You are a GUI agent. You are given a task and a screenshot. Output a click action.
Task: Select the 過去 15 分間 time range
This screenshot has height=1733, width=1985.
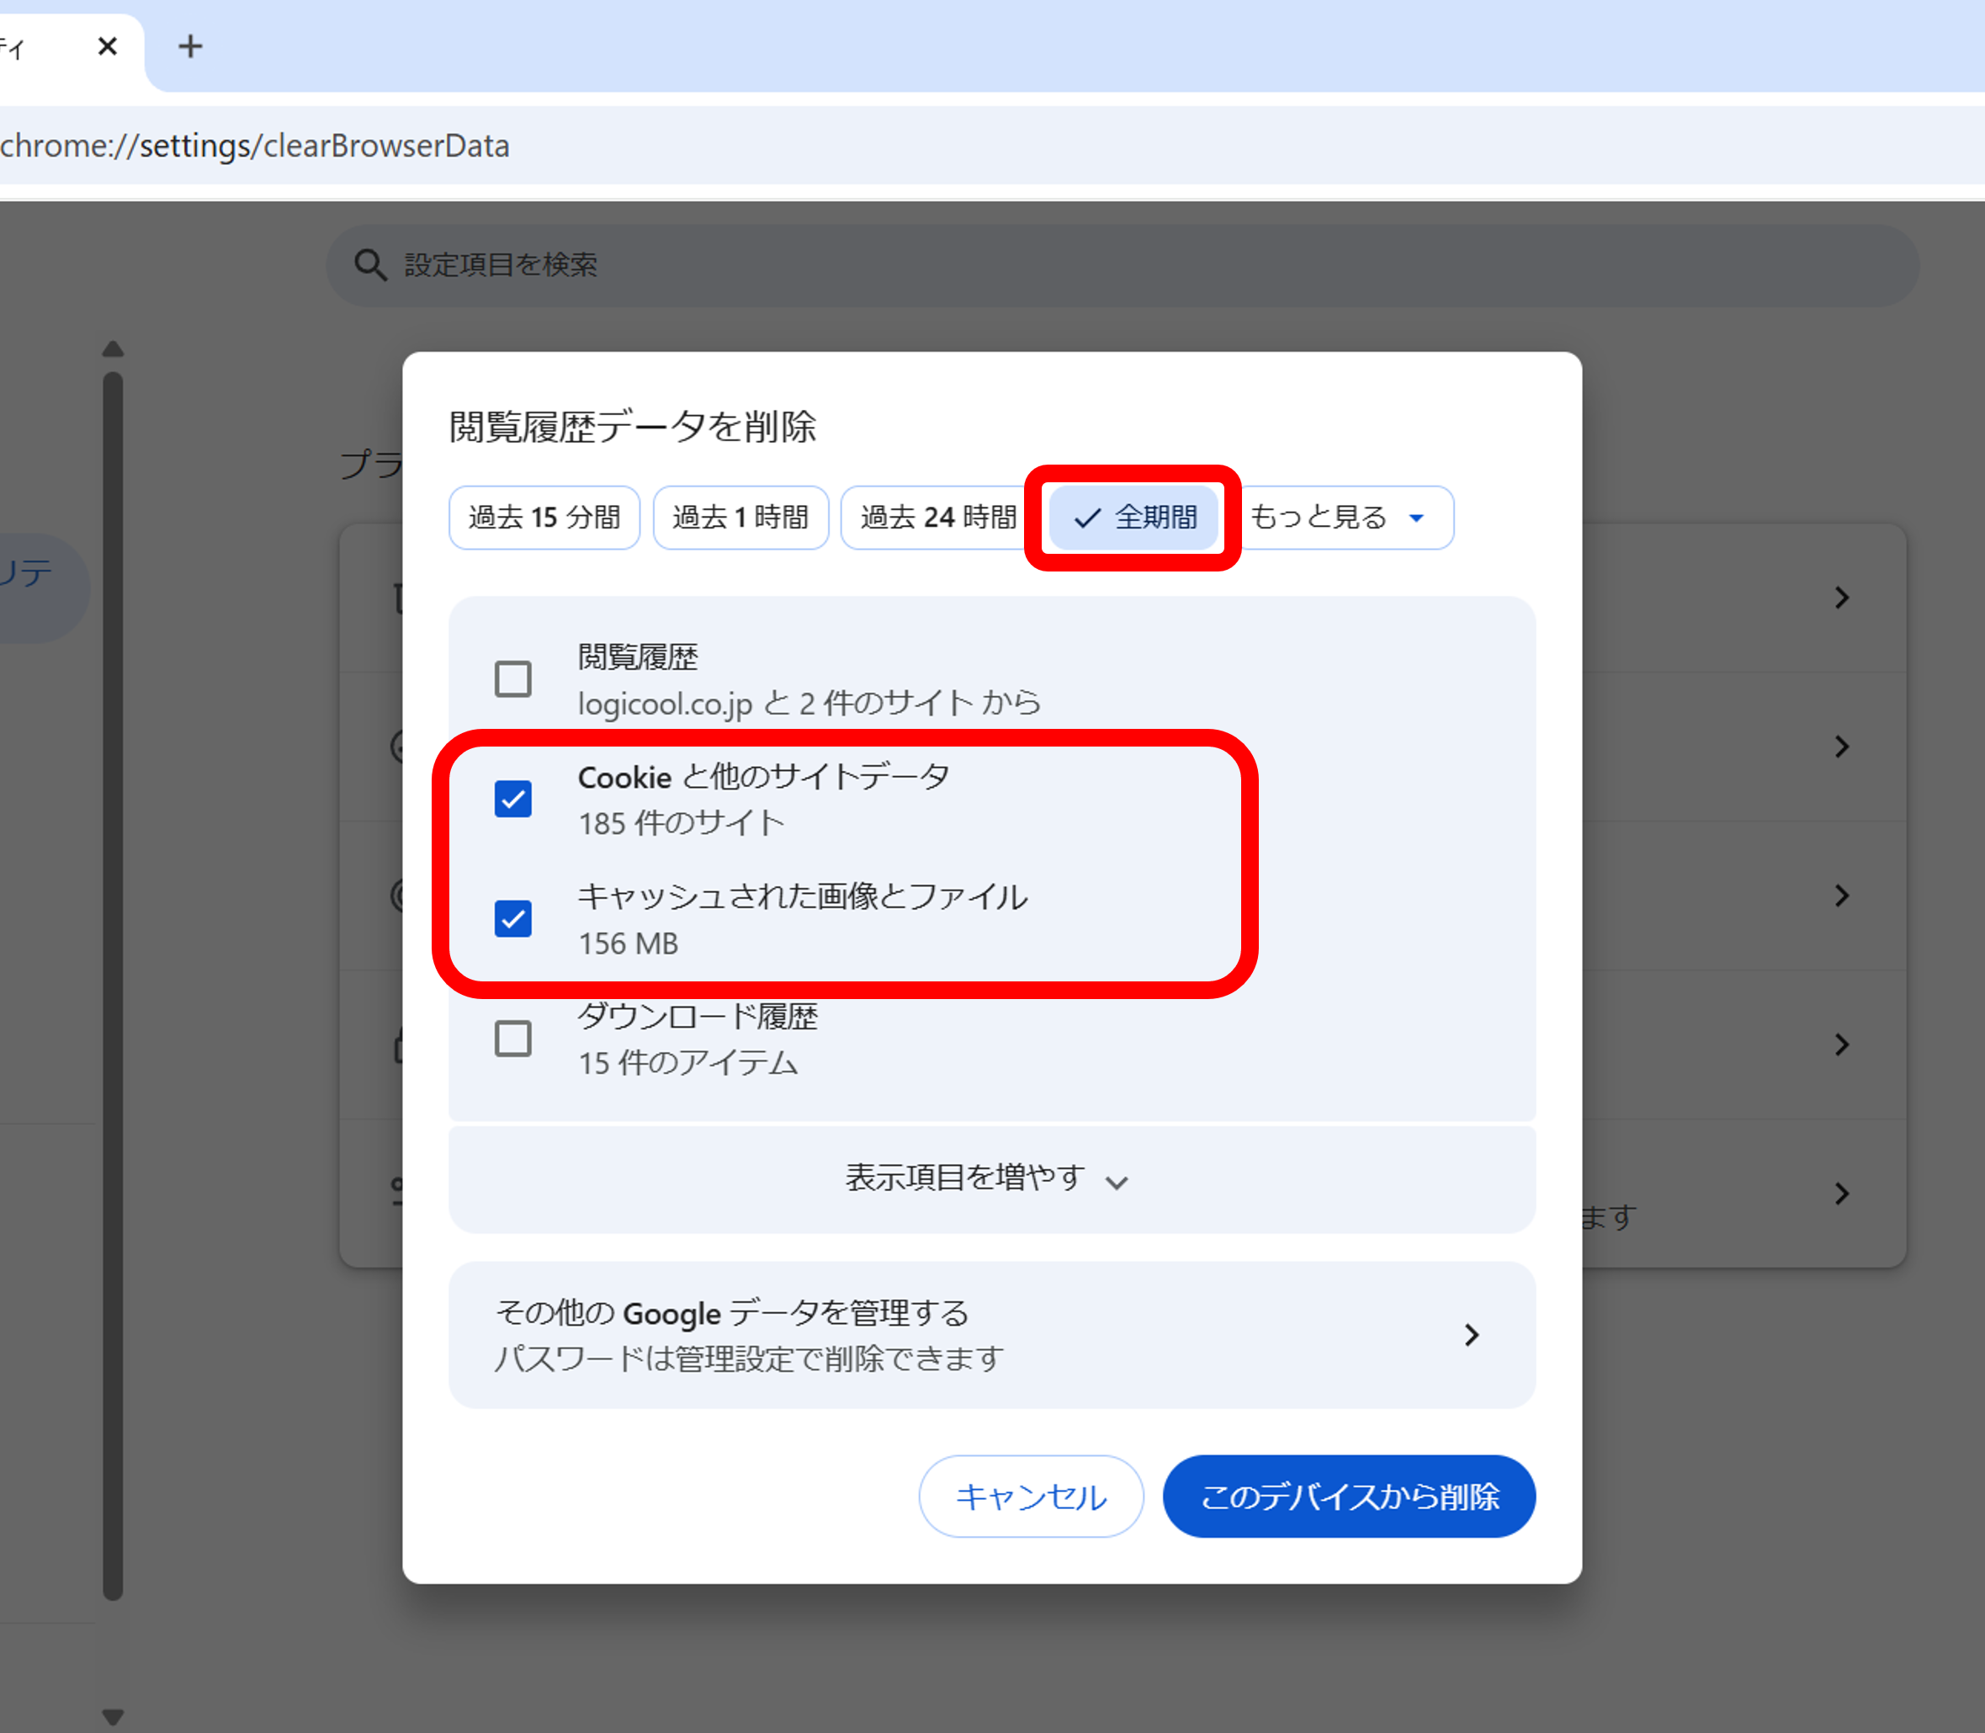pos(544,518)
